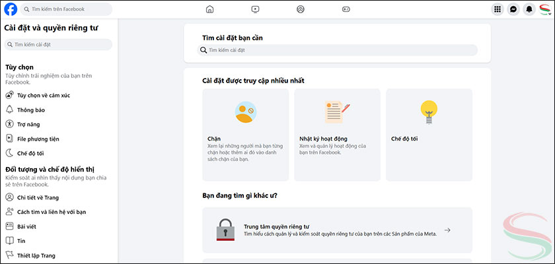Open Thiết lập Trang in sidebar
This screenshot has width=555, height=264.
click(x=36, y=255)
